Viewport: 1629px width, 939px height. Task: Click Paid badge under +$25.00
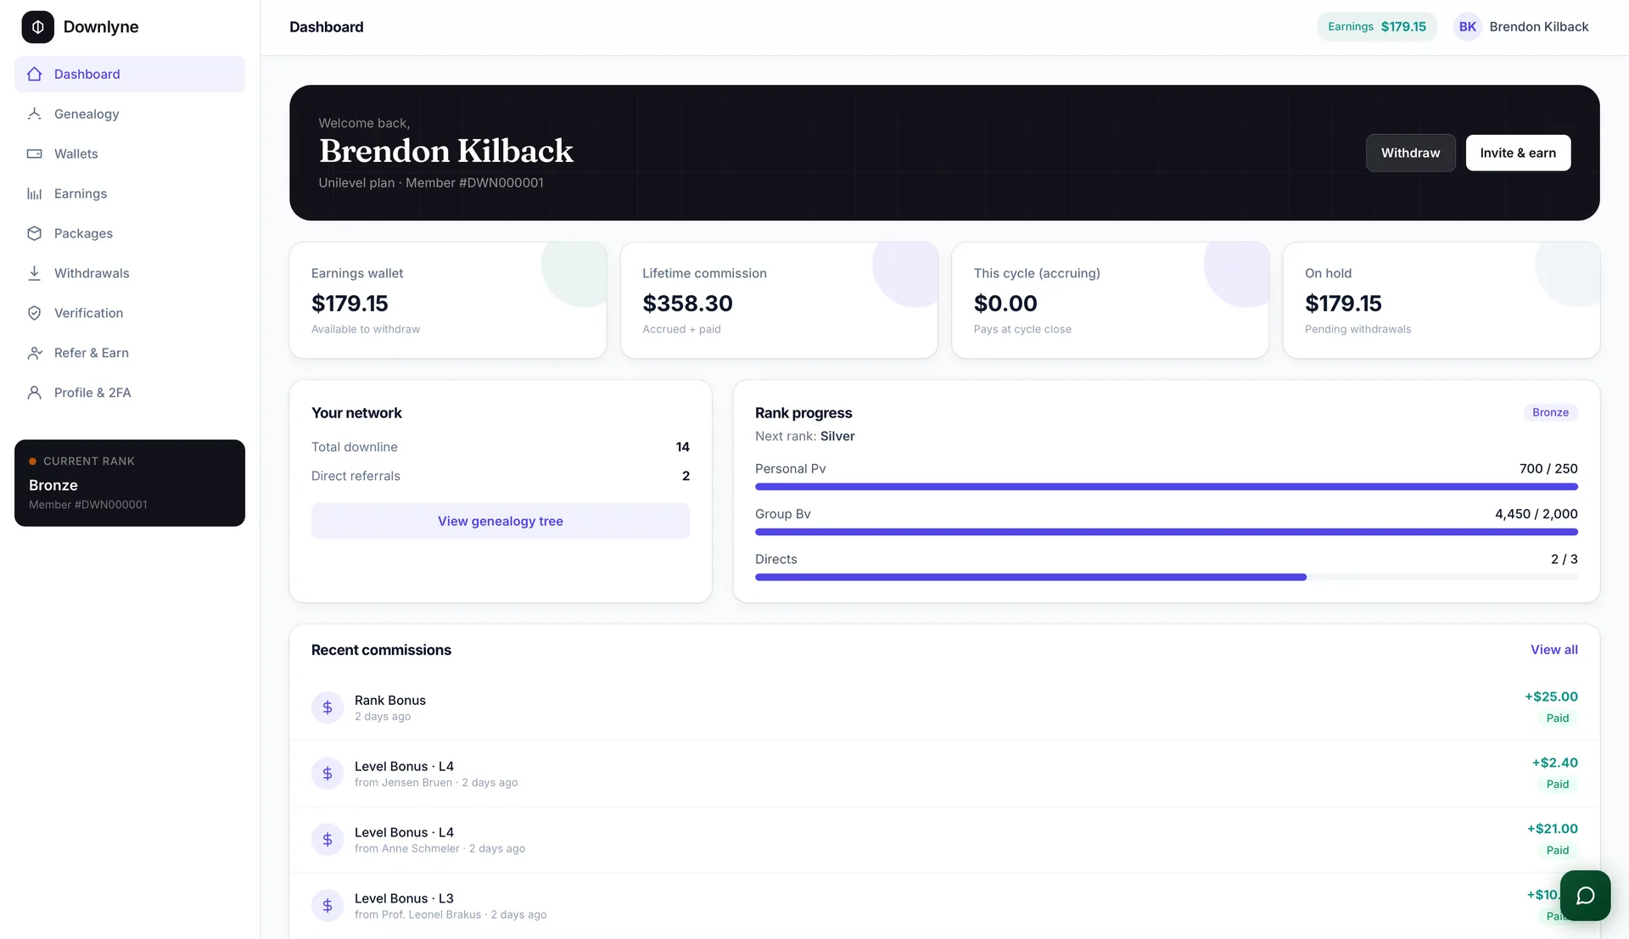1557,718
